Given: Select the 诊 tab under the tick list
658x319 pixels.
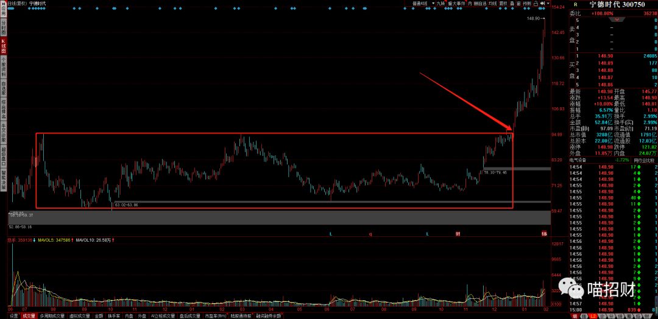Looking at the screenshot, I should click(602, 316).
